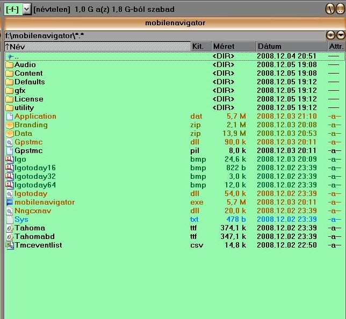Select the License folder icon
The height and width of the screenshot is (319, 346).
(x=10, y=99)
